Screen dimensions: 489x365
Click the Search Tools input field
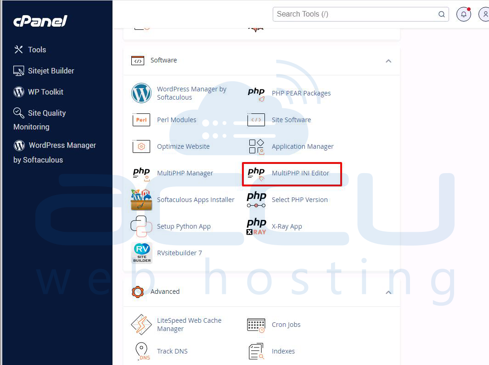point(360,14)
